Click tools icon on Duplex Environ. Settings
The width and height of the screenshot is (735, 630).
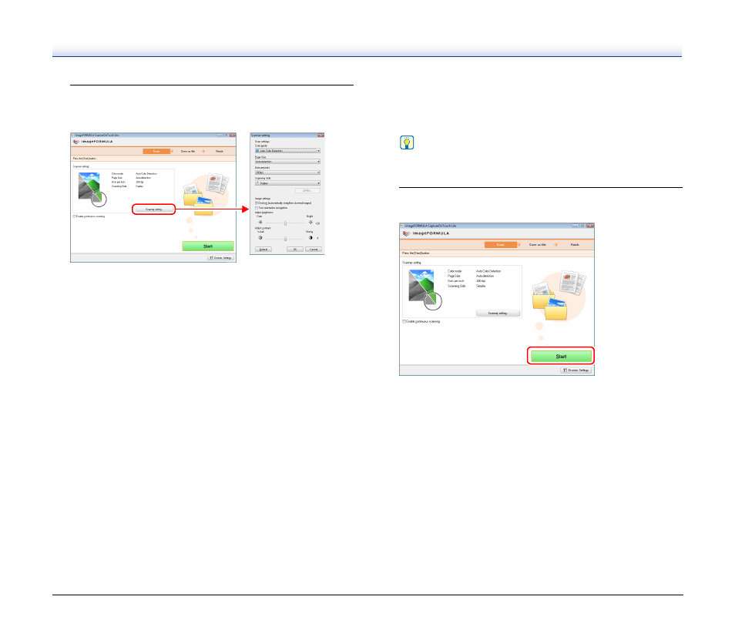[211, 258]
